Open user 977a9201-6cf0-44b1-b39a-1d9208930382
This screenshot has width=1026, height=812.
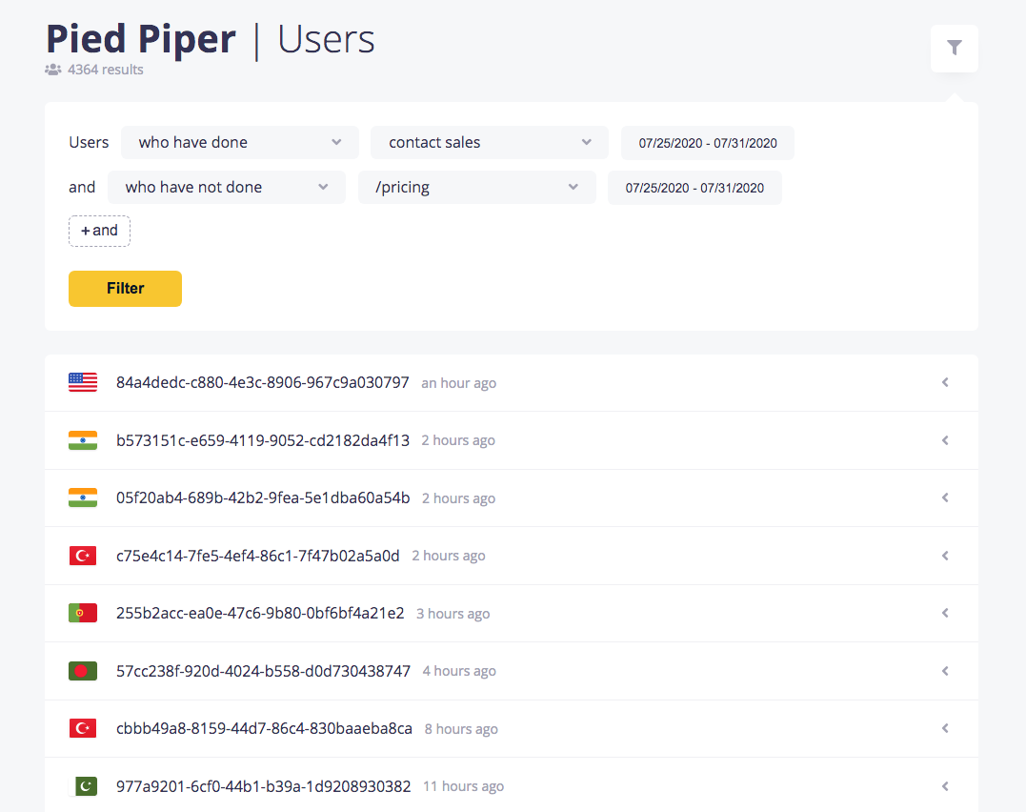point(263,786)
